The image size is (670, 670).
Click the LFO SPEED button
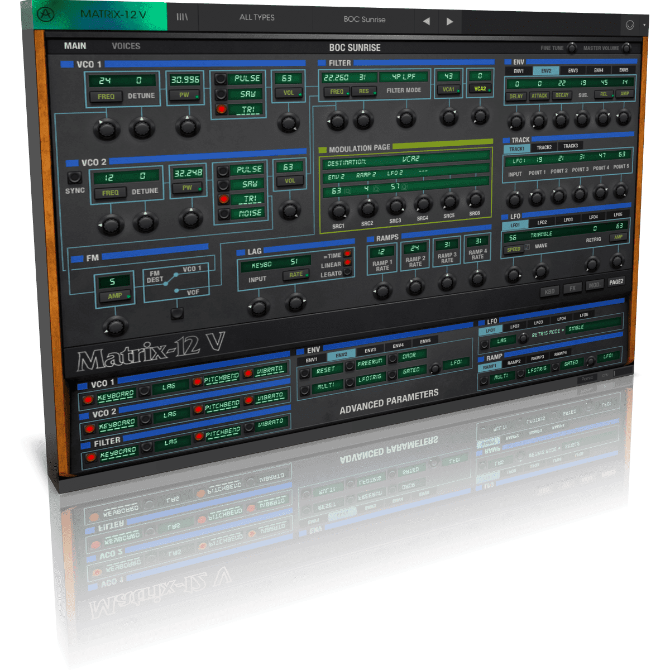coord(514,249)
